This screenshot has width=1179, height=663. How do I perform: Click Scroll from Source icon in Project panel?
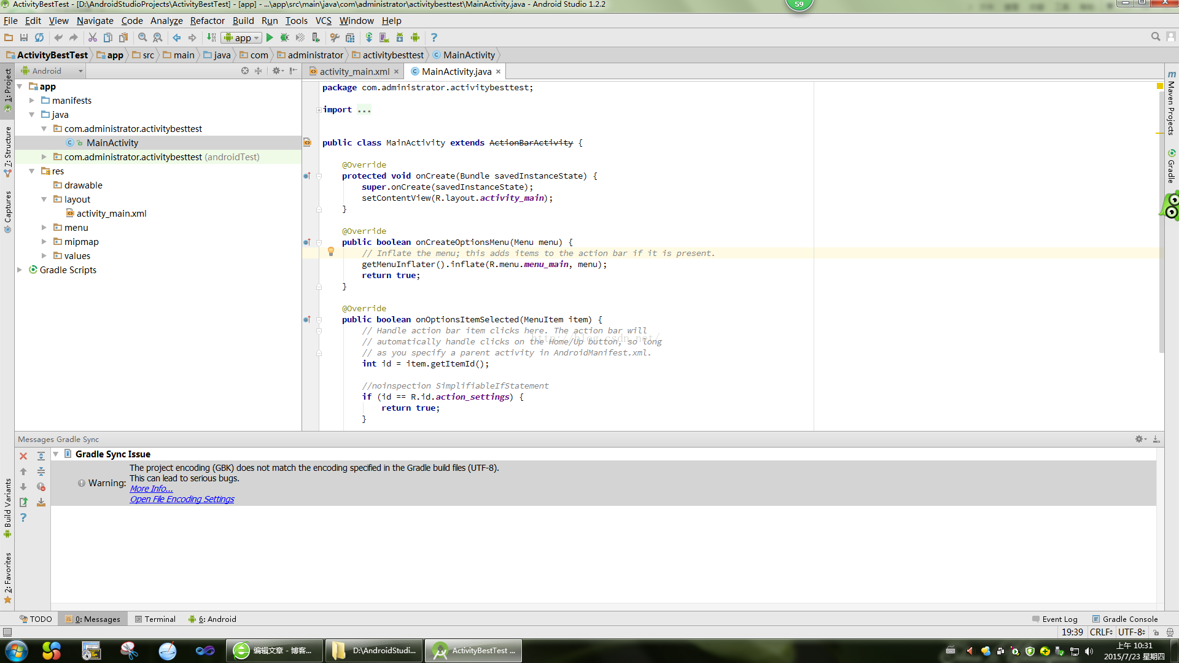pyautogui.click(x=245, y=71)
